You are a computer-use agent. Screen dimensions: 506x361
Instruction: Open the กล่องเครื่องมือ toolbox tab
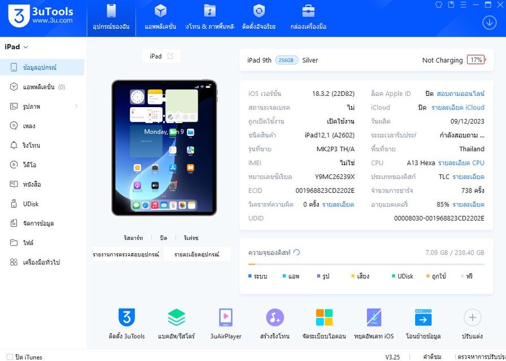(x=308, y=18)
